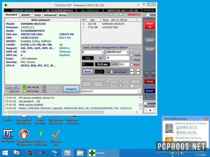
Task: Click the Seek button
Action: click(x=88, y=72)
